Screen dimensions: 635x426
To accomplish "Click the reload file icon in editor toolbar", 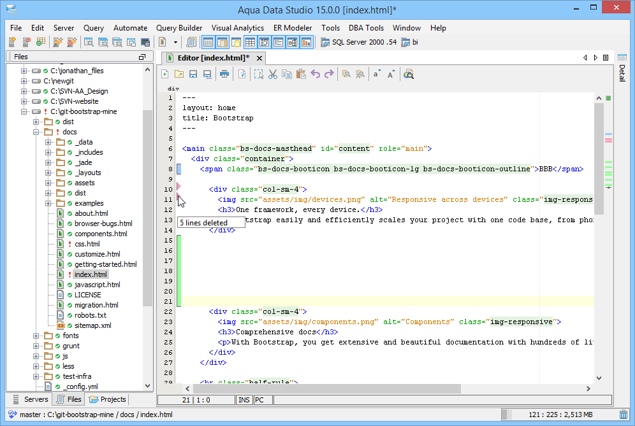I will [x=242, y=74].
